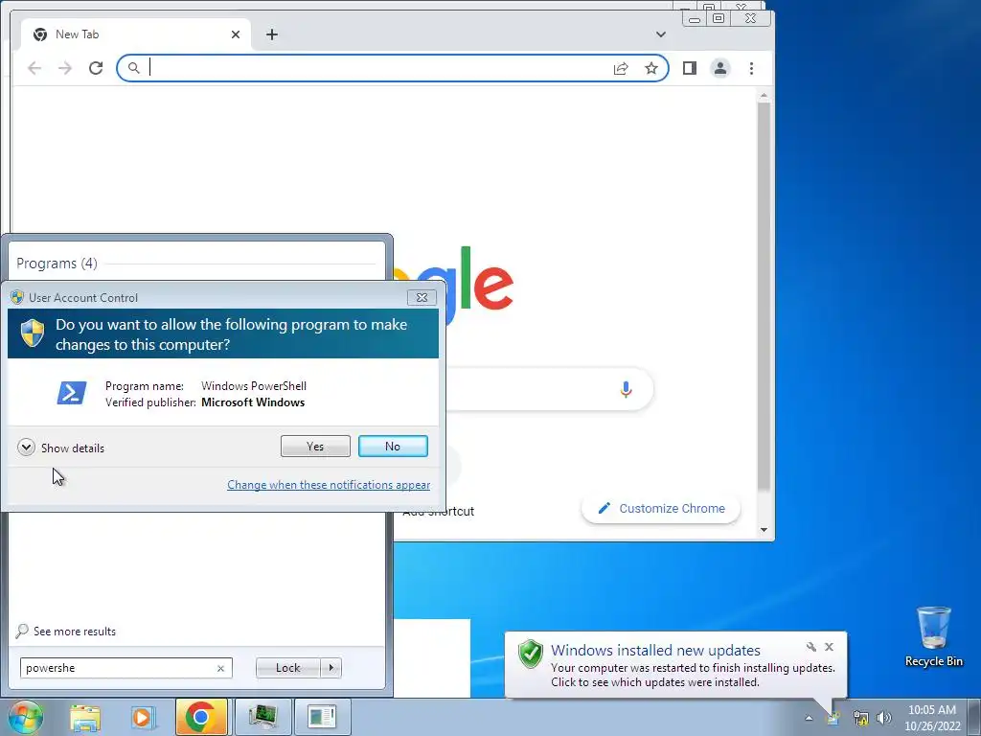The image size is (981, 736).
Task: Click Customize Chrome
Action: click(661, 508)
